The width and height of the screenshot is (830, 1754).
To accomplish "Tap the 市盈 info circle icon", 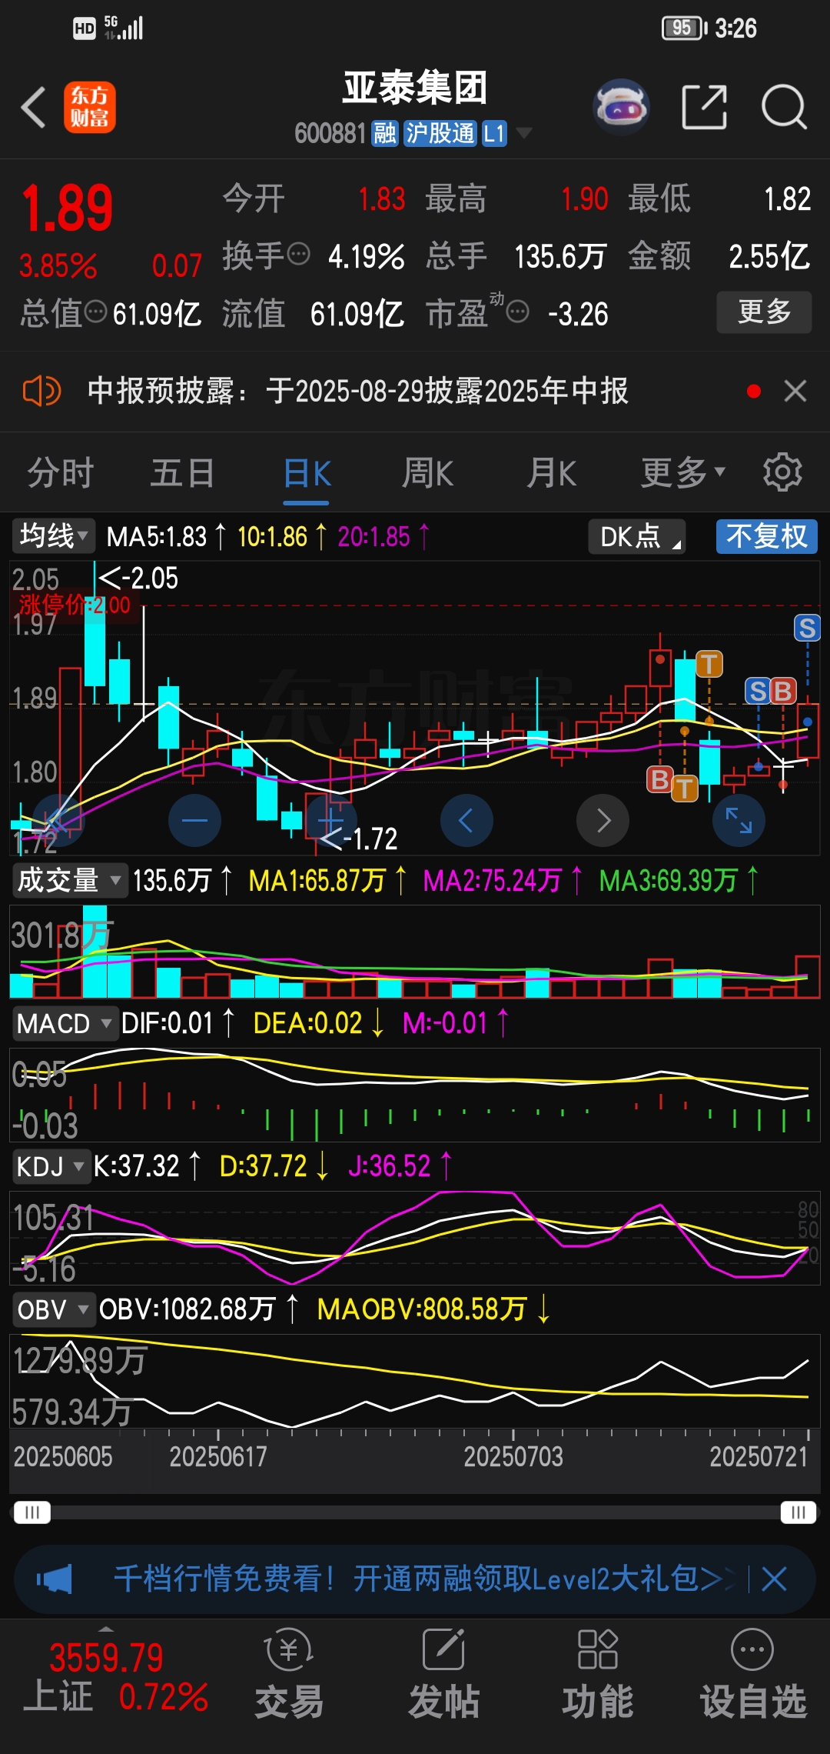I will (518, 312).
